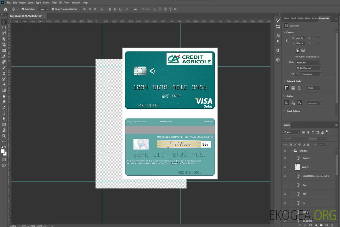Open the 16 Bits/Channel dropdown
340x227 pixels.
[308, 68]
